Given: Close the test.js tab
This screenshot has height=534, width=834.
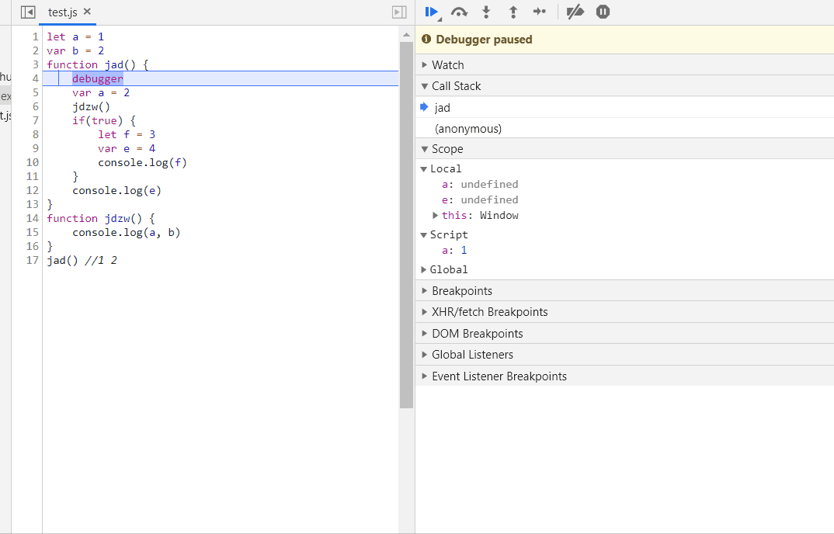Looking at the screenshot, I should pyautogui.click(x=87, y=11).
